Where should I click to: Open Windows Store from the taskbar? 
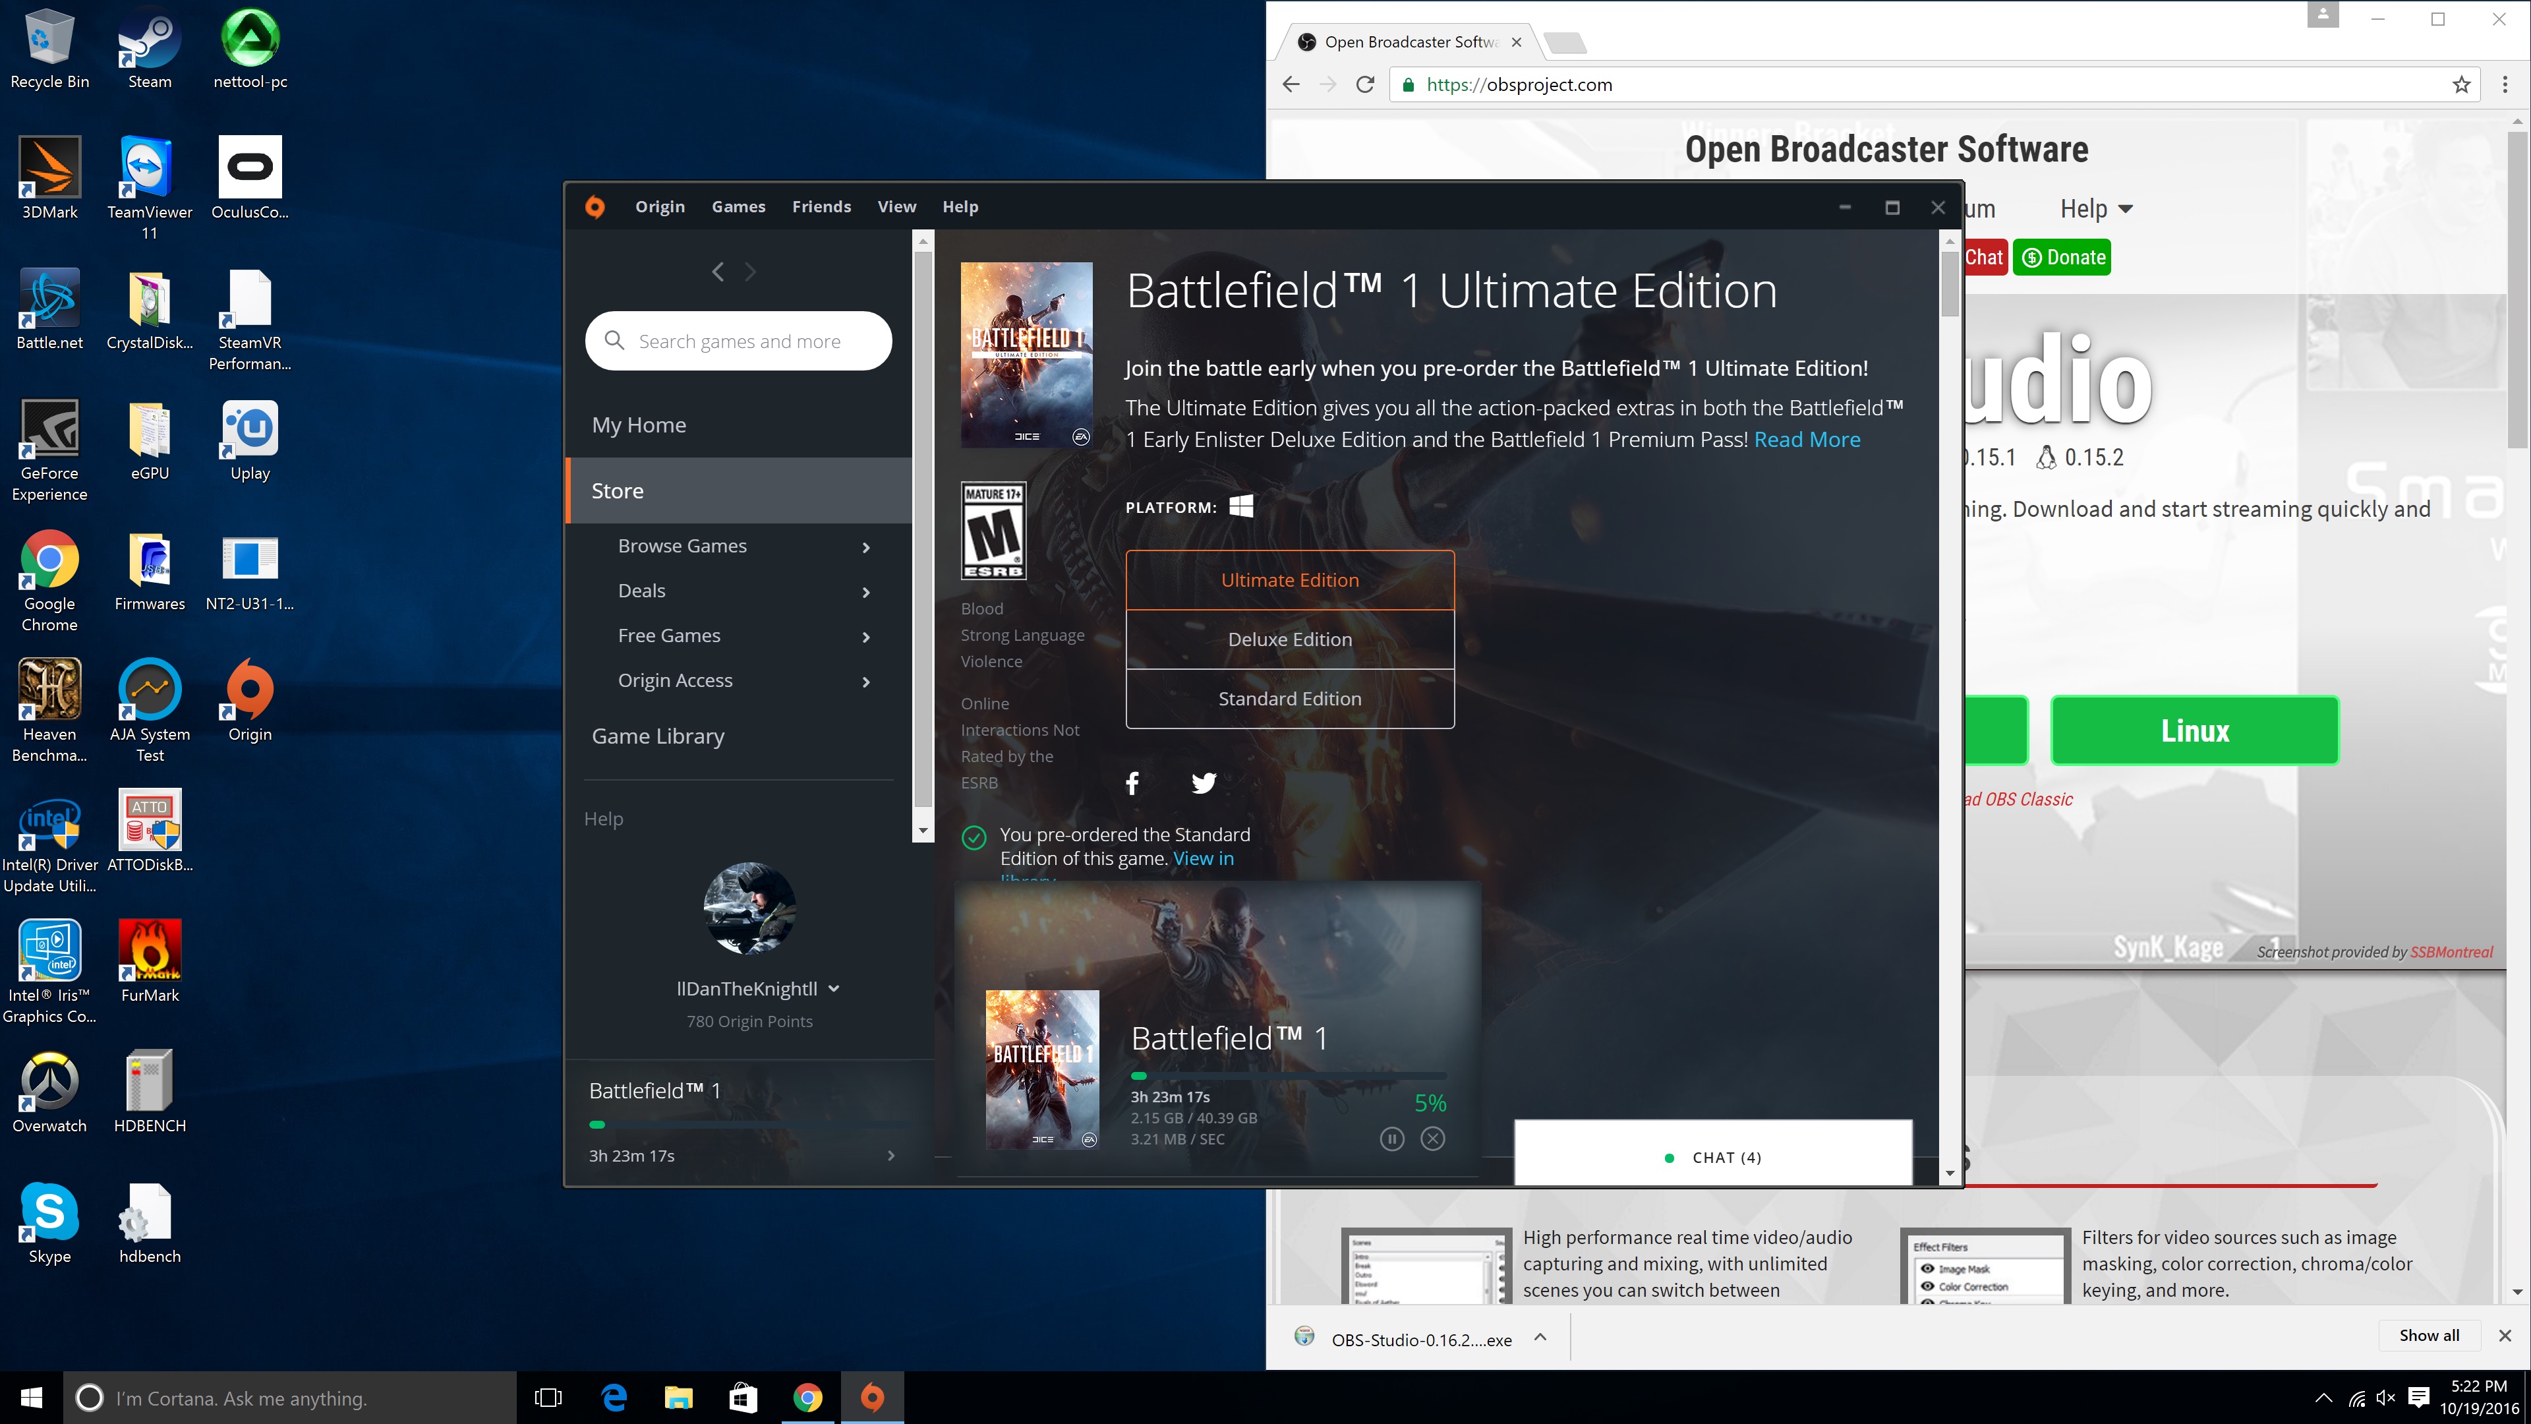coord(743,1398)
